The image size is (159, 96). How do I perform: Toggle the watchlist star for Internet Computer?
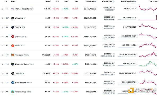(x=2, y=9)
